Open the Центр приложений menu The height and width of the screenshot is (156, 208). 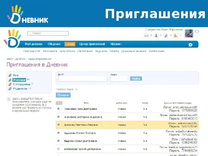tap(92, 44)
